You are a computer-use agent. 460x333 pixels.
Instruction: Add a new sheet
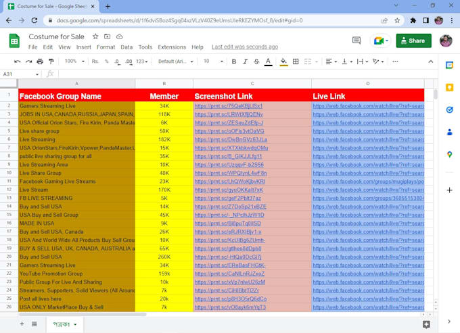(22, 324)
